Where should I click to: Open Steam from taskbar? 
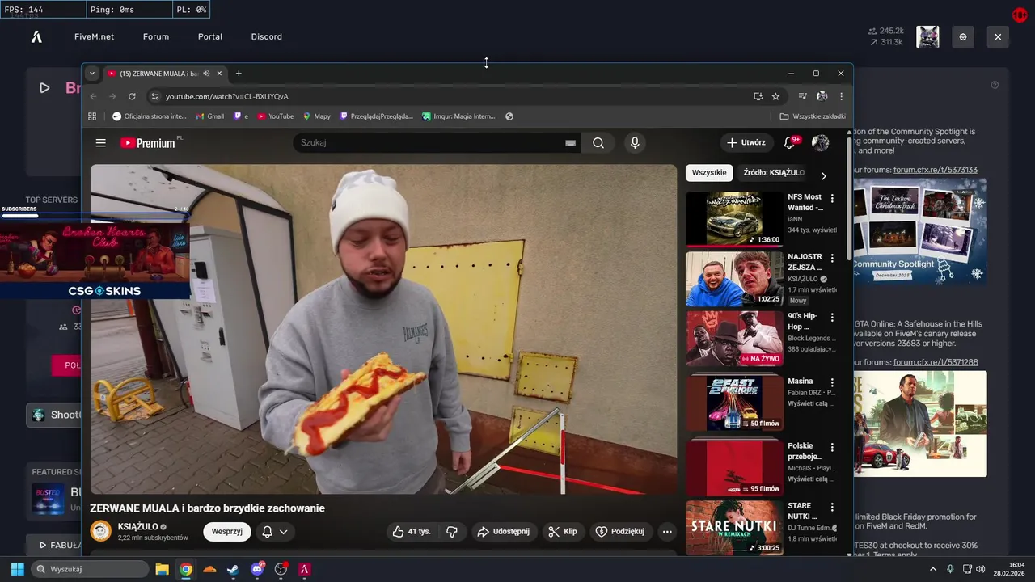coord(233,569)
